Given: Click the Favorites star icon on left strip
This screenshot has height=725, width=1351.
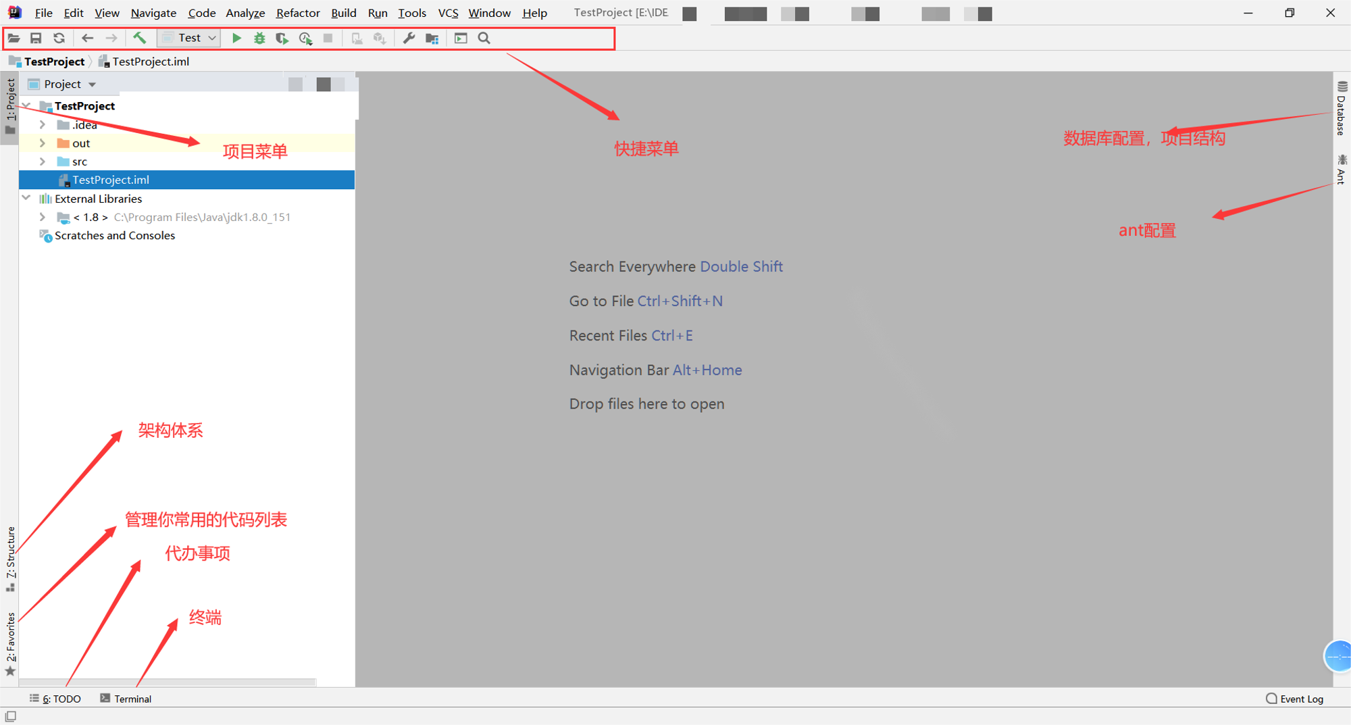Looking at the screenshot, I should point(10,671).
